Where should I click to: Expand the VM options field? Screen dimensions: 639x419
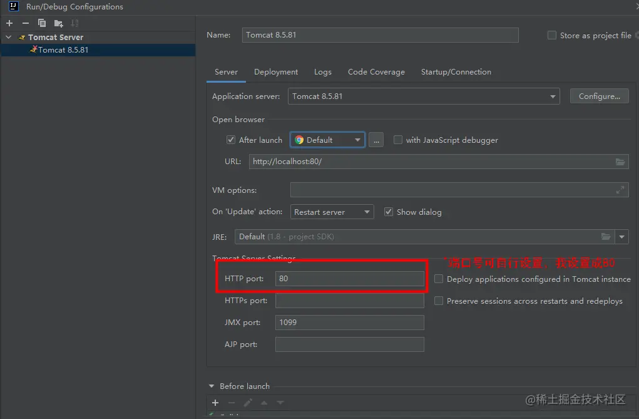[620, 190]
